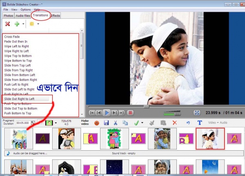This screenshot has width=245, height=176.
Task: Remove selected transition with red X icon
Action: point(7,24)
